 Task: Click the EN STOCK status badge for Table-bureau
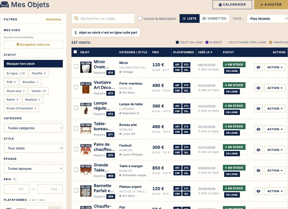pos(234,126)
